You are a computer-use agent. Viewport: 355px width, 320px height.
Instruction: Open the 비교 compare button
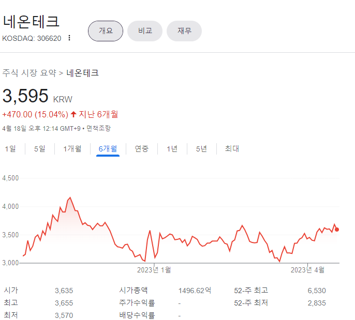pyautogui.click(x=145, y=31)
